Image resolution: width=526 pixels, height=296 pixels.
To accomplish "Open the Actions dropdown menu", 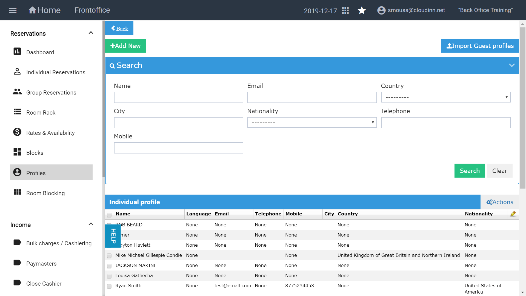I will pyautogui.click(x=500, y=202).
